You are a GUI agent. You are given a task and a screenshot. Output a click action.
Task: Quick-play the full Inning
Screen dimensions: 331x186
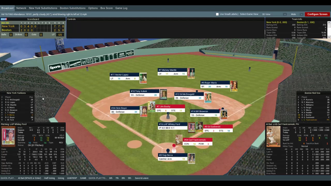61,178
